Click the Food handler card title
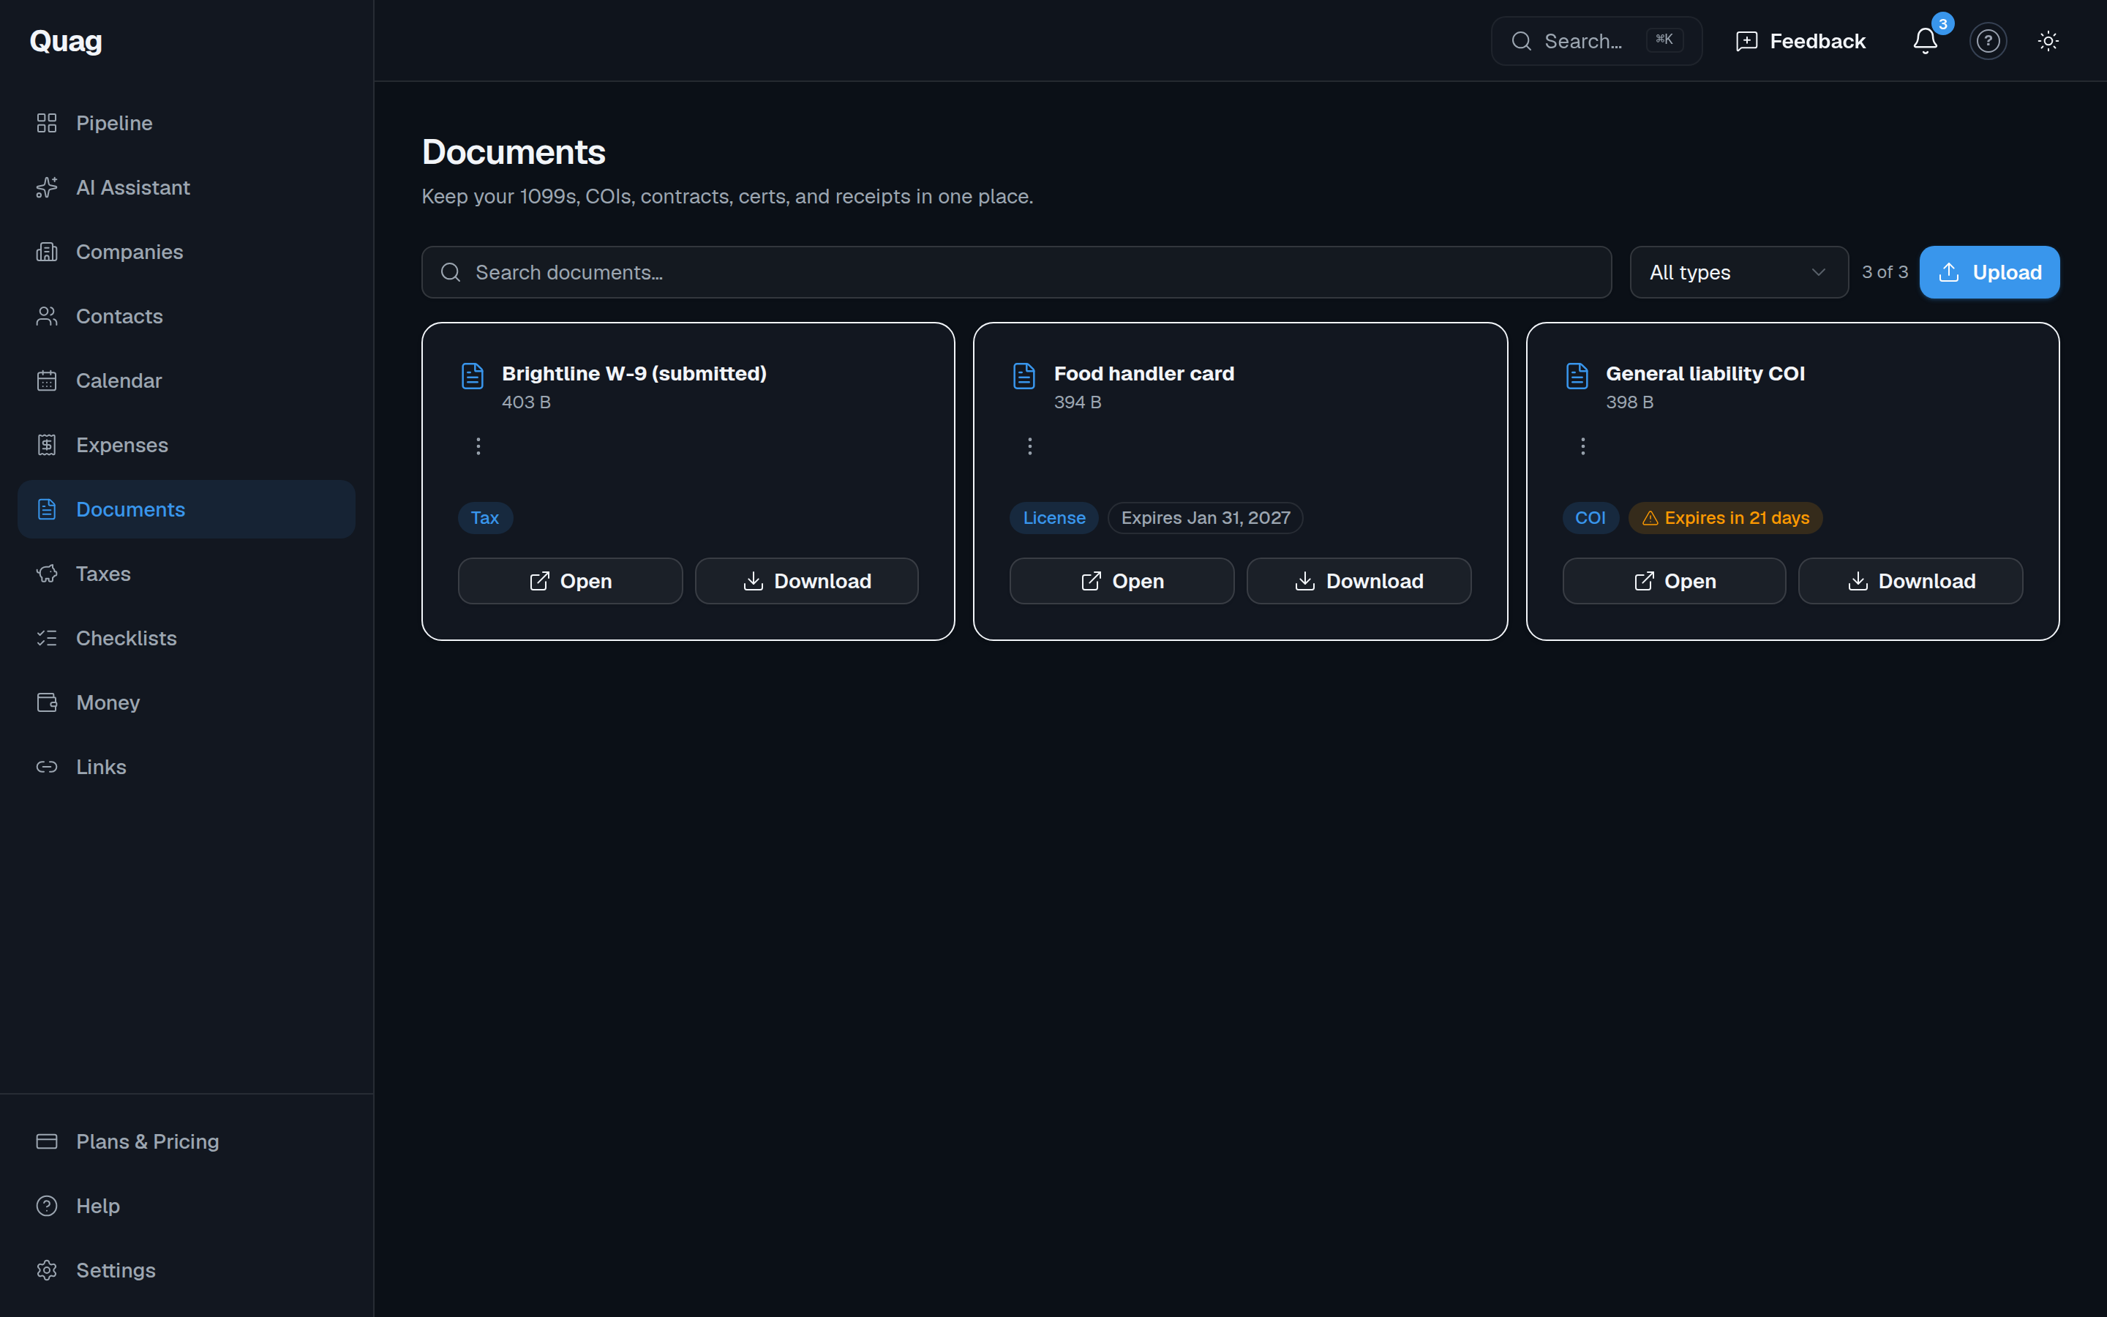This screenshot has height=1317, width=2107. tap(1144, 374)
